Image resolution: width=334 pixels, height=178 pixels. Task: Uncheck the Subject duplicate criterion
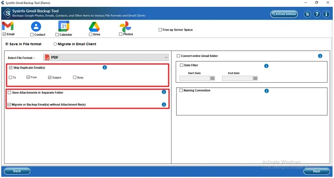[50, 77]
